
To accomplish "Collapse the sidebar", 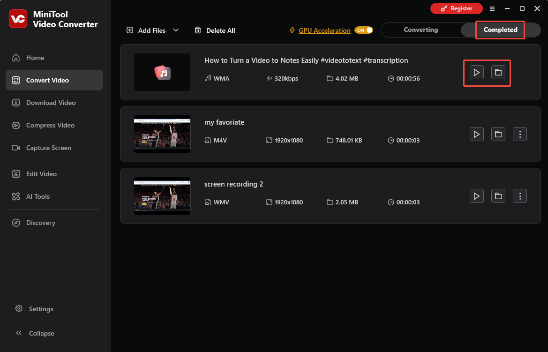I will tap(35, 333).
